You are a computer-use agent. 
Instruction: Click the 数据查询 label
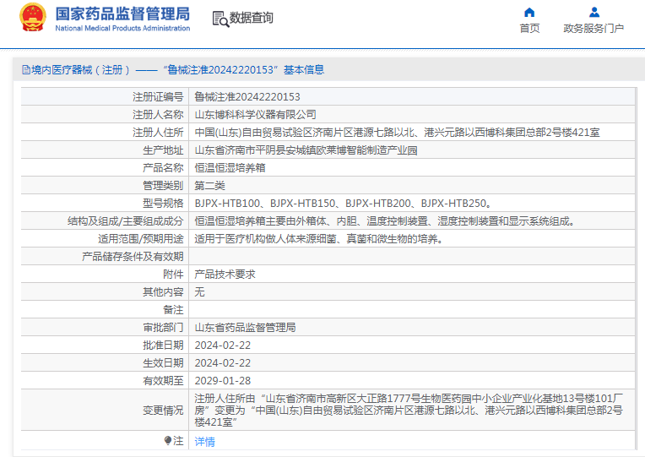252,18
